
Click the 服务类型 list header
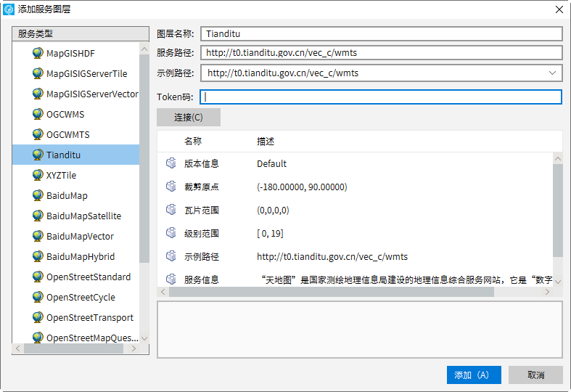click(x=81, y=34)
